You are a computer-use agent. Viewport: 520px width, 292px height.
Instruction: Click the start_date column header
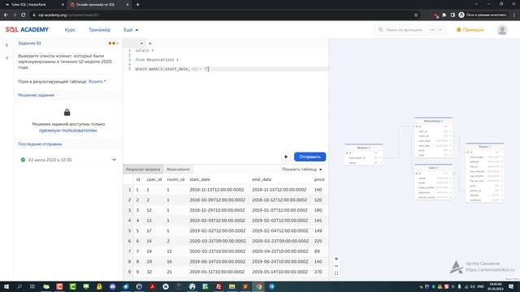200,179
